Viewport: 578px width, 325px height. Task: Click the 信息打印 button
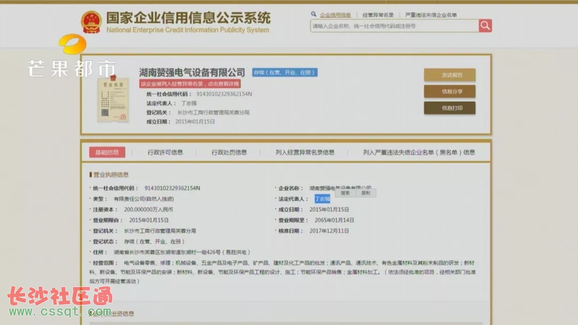pyautogui.click(x=450, y=108)
